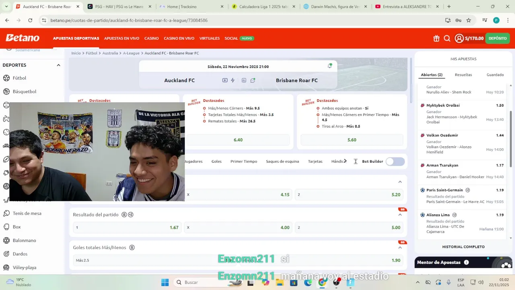This screenshot has width=515, height=290.
Task: Collapse the market above Resultado del partido
Action: (x=400, y=182)
